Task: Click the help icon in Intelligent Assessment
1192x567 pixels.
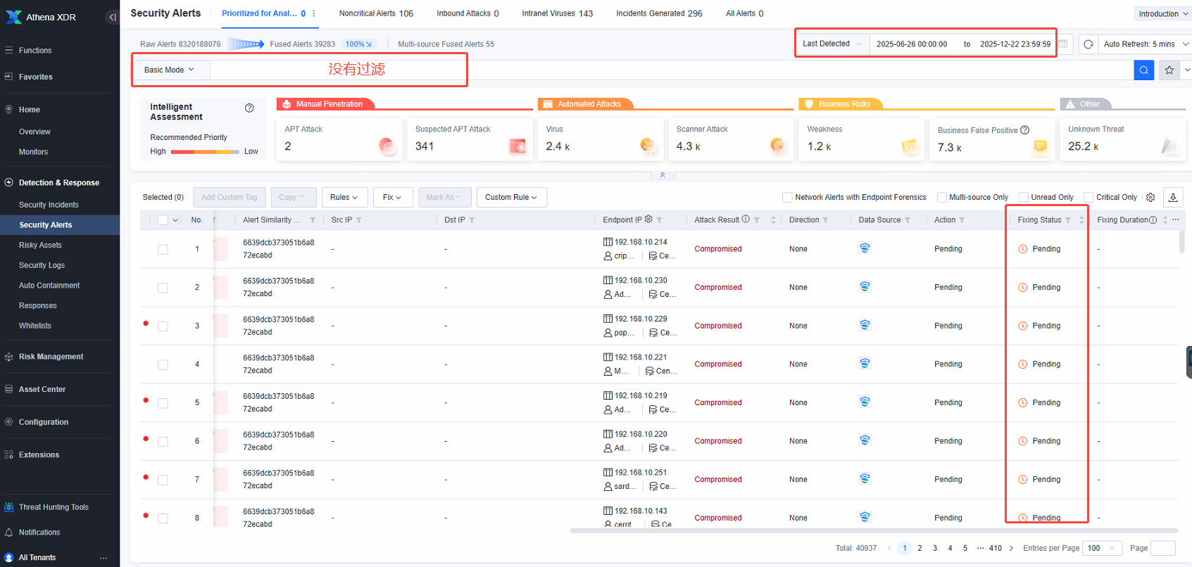Action: (x=249, y=108)
